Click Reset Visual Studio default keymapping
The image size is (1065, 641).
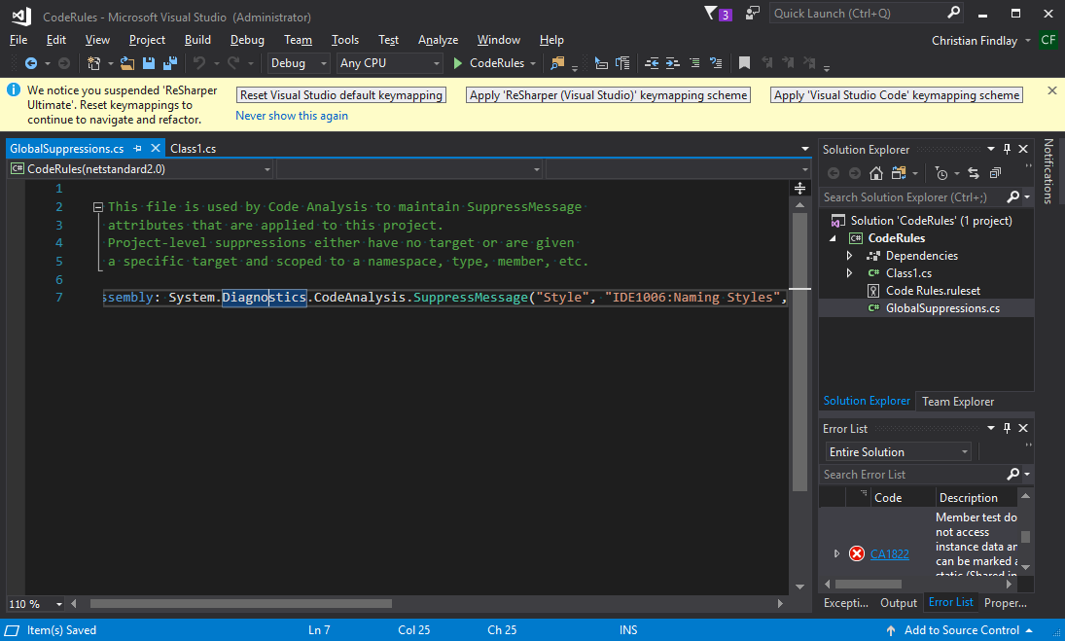[341, 95]
